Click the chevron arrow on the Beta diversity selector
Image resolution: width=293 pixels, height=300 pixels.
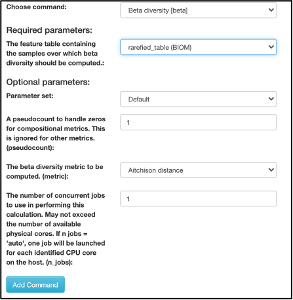[x=271, y=10]
